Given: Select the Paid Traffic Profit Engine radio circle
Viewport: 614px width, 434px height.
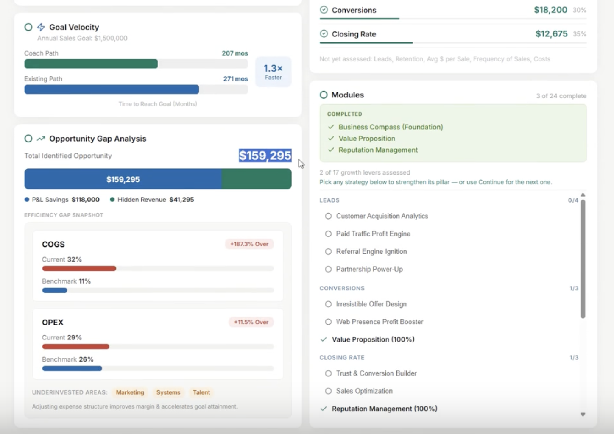Looking at the screenshot, I should pyautogui.click(x=328, y=234).
